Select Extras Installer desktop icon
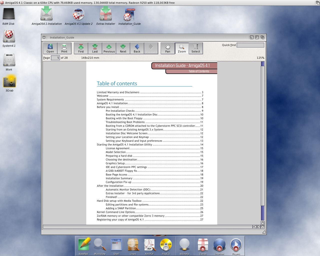This screenshot has height=256, width=320. point(106,16)
